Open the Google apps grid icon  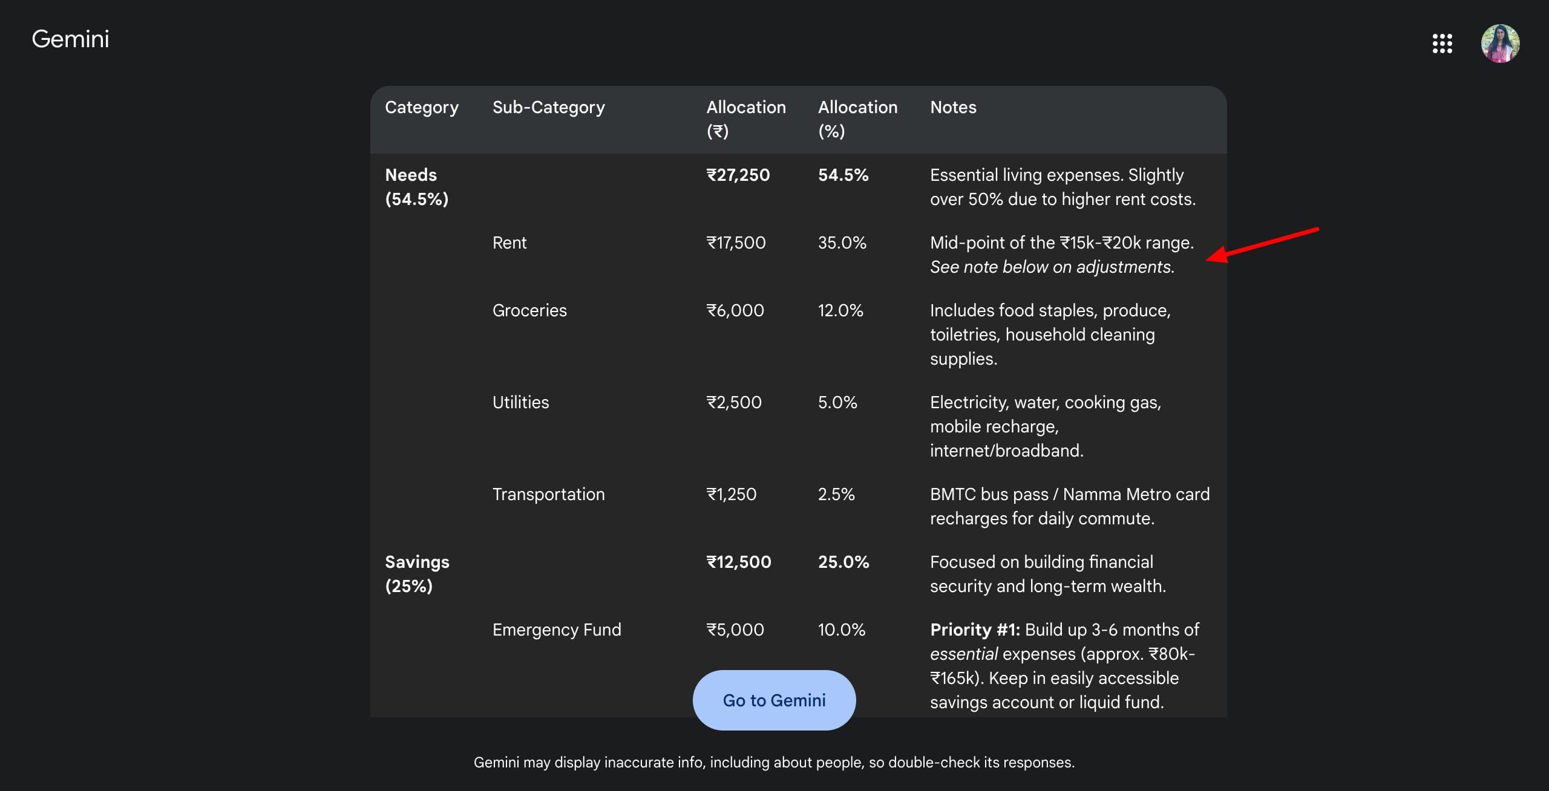pyautogui.click(x=1442, y=44)
